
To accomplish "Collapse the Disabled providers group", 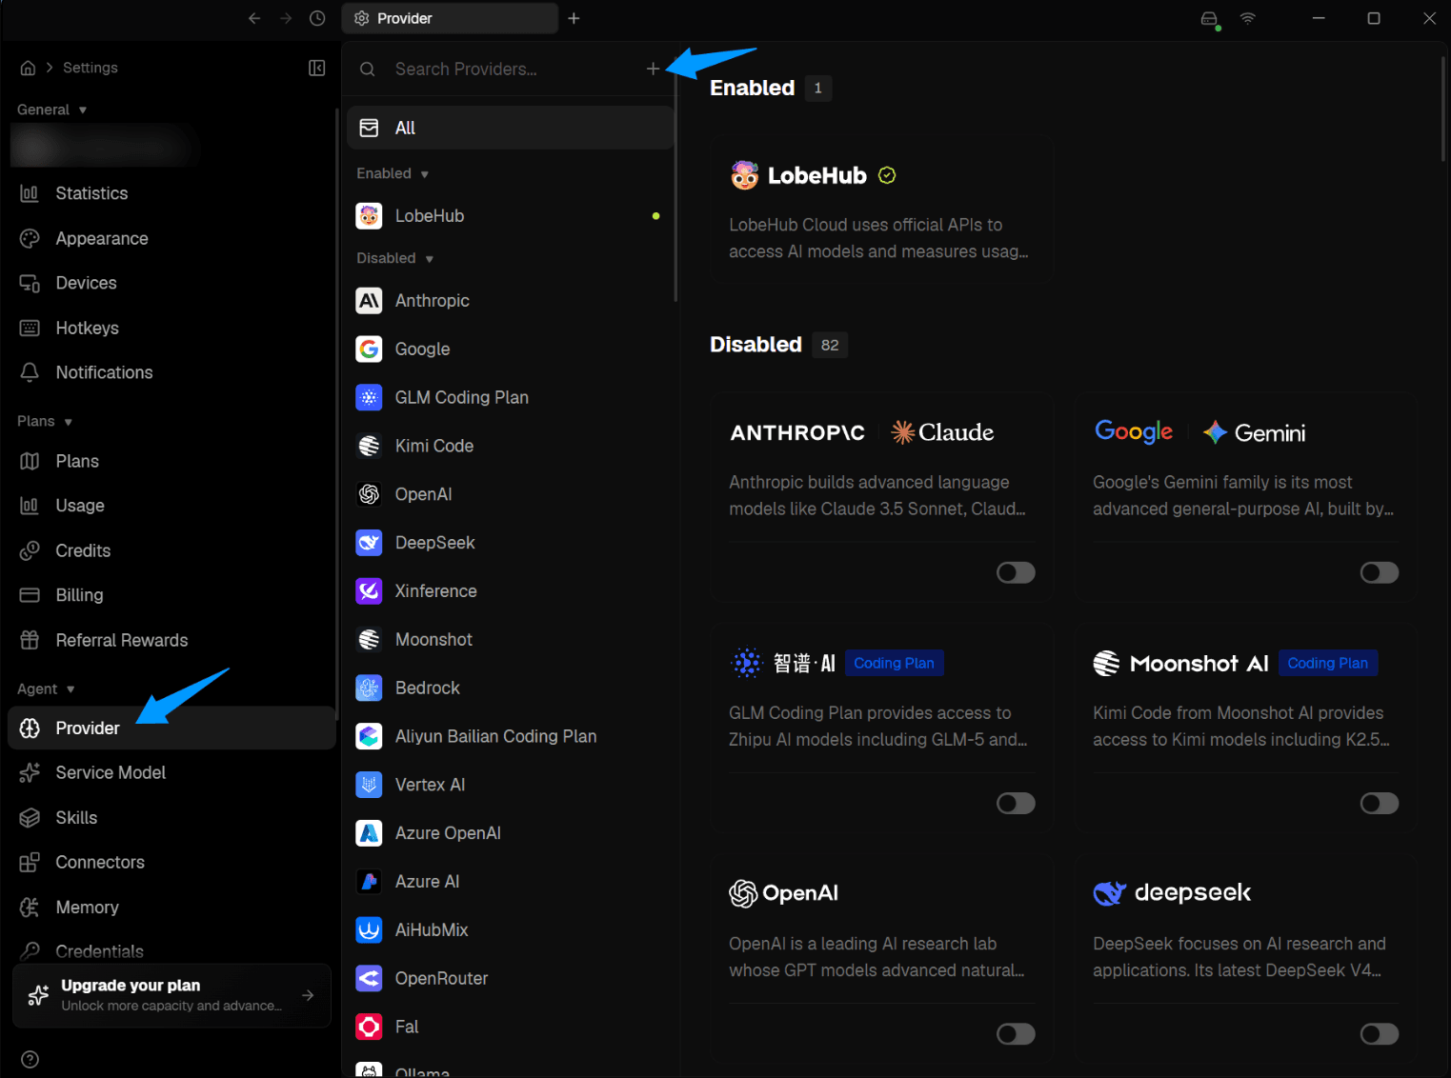I will point(394,258).
